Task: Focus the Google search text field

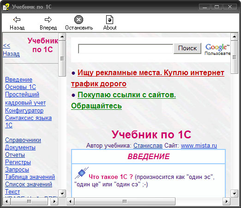Action: pos(126,49)
